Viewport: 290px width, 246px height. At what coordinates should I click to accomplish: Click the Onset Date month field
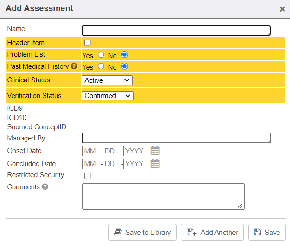click(91, 151)
